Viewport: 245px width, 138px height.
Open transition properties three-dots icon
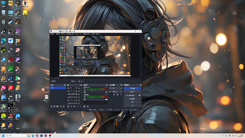[121, 94]
